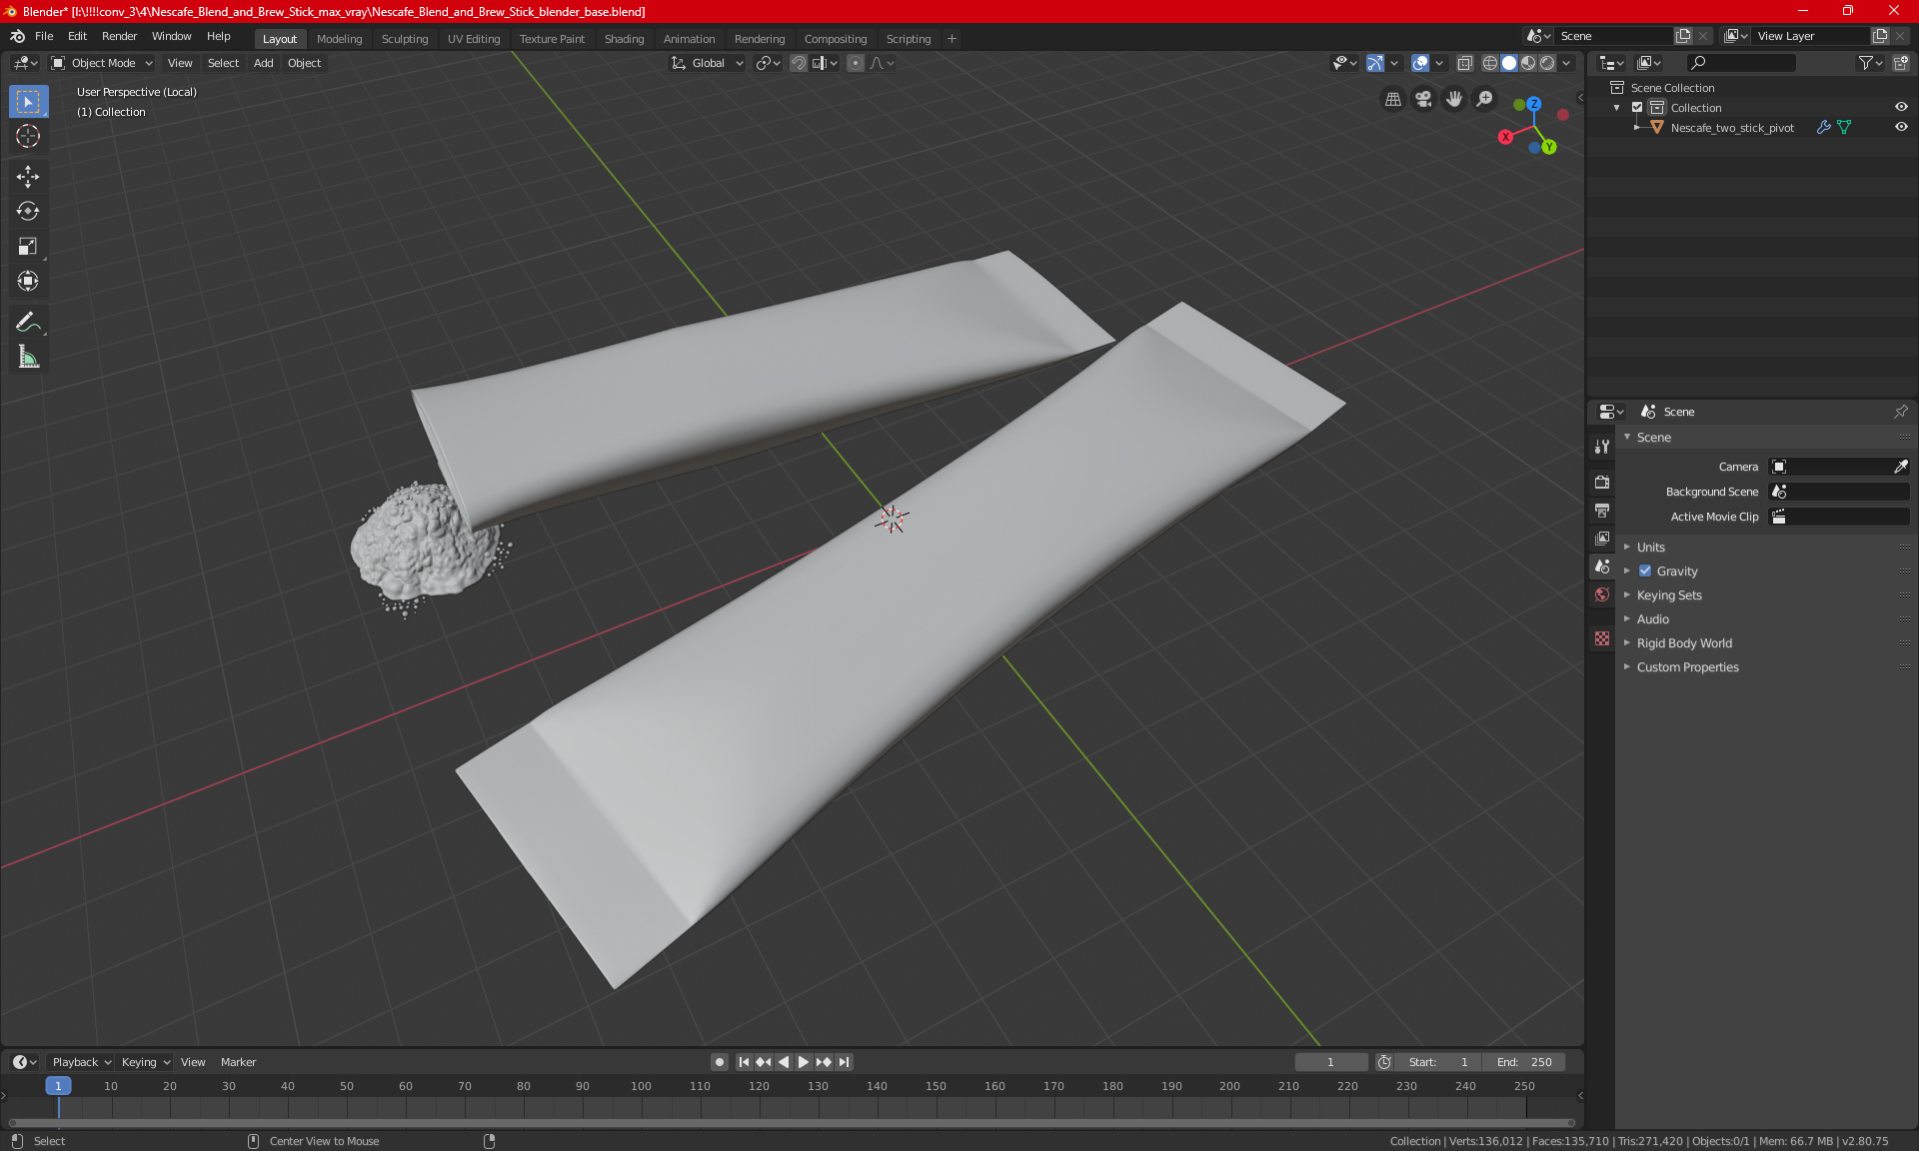Click the Measure tool icon
The height and width of the screenshot is (1151, 1919).
(x=27, y=358)
